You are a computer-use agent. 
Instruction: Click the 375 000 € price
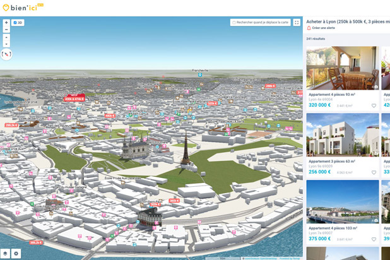319,239
